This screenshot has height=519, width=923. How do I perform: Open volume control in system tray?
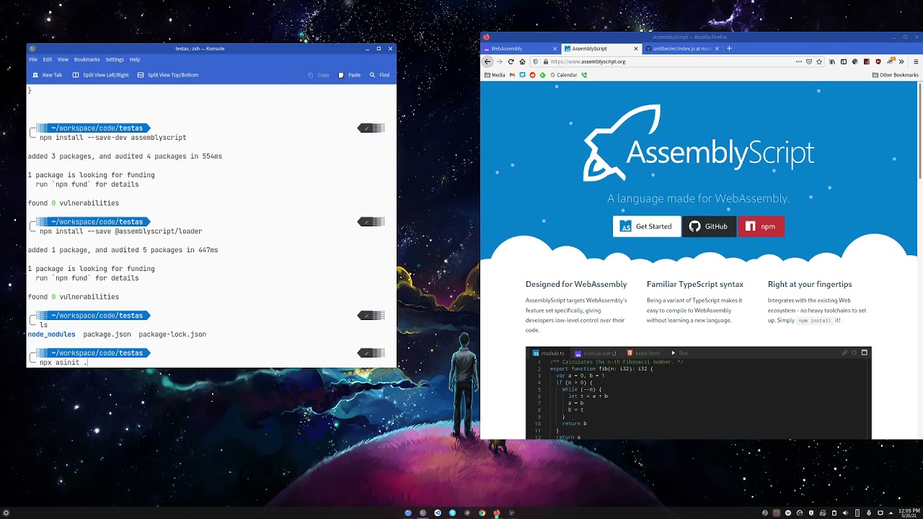pos(846,513)
